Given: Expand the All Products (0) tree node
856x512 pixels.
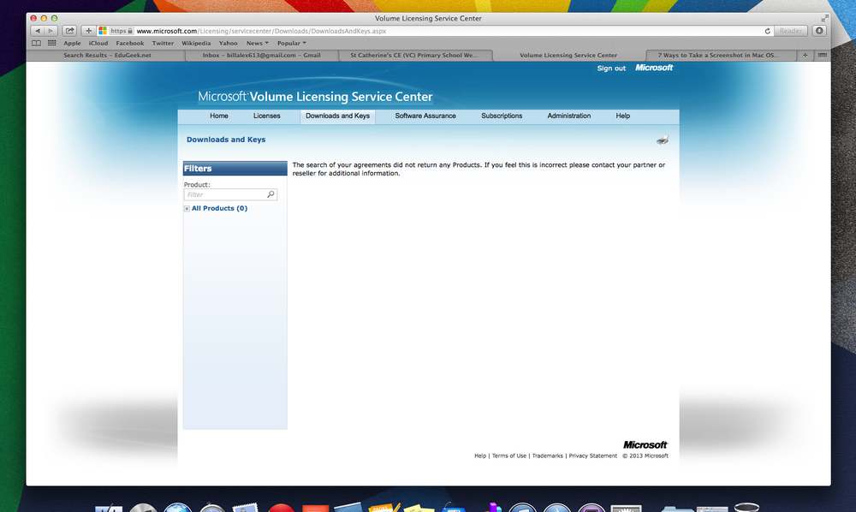Looking at the screenshot, I should 187,209.
